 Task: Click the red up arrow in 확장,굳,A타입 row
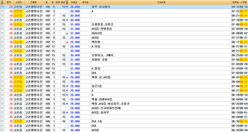click(67, 78)
